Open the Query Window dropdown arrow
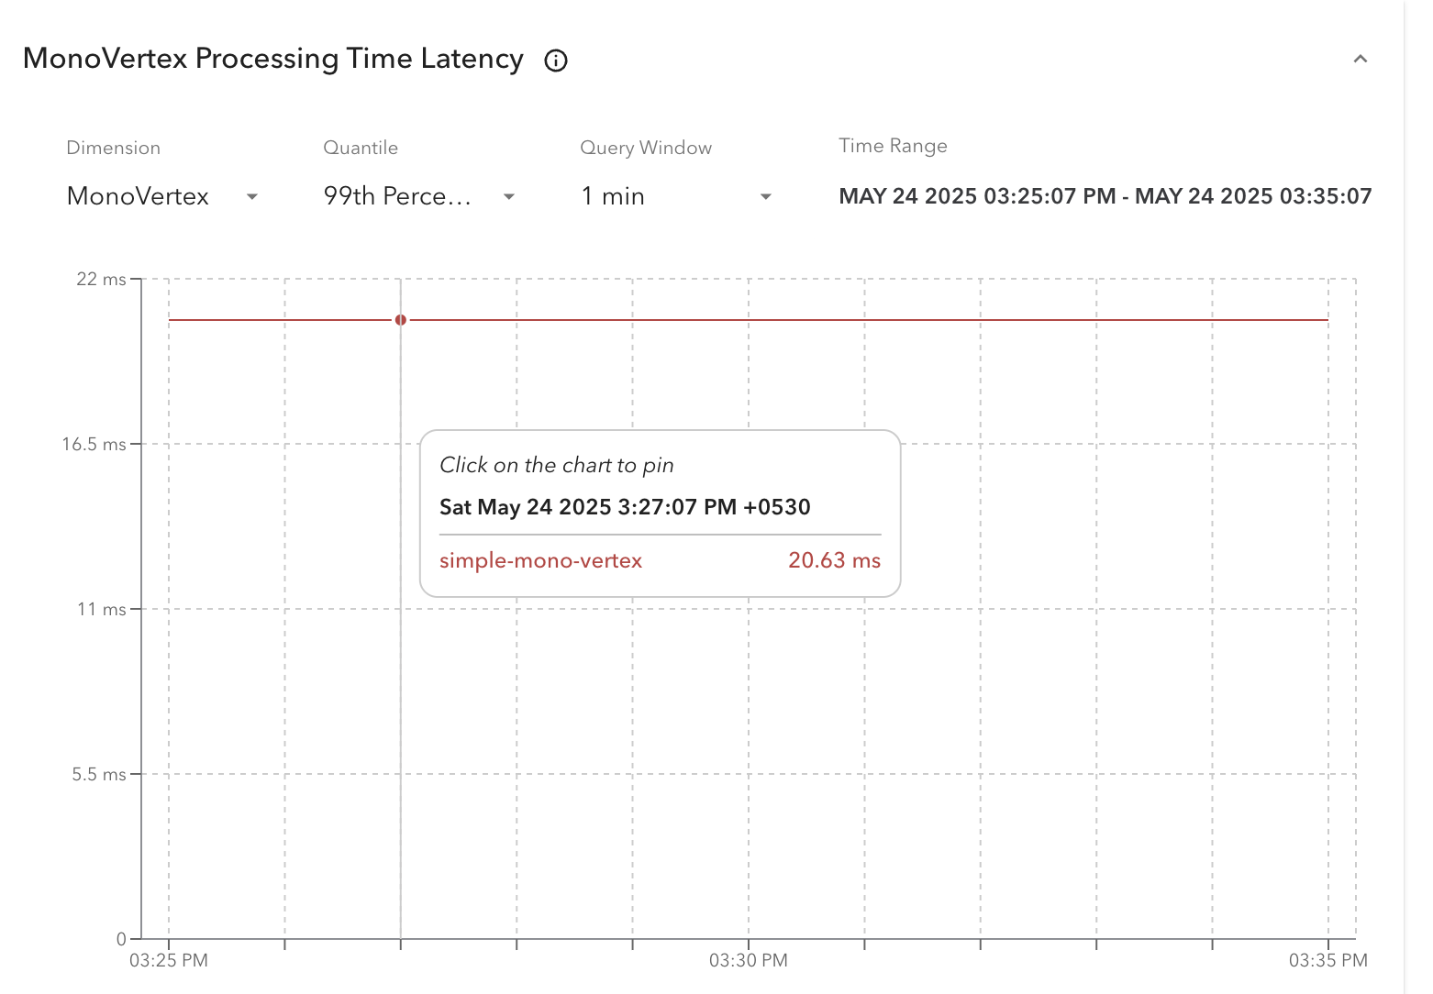 pos(766,196)
